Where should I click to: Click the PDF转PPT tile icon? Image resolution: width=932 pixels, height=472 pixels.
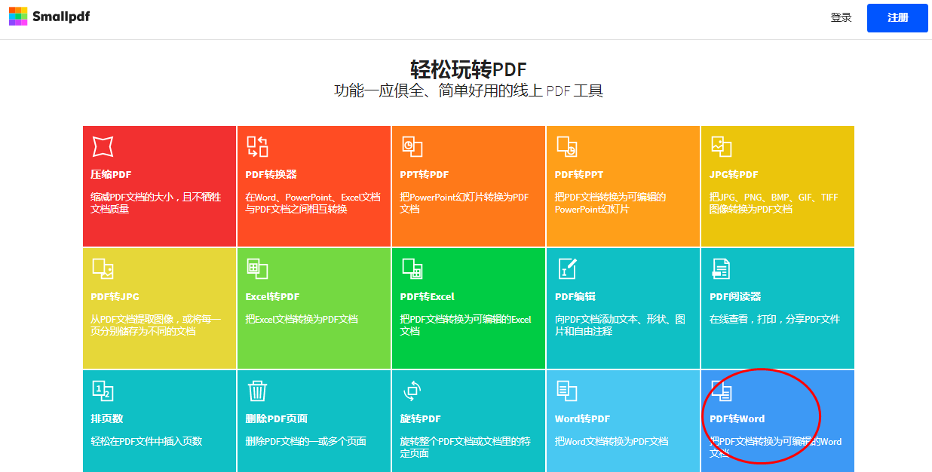tap(566, 146)
